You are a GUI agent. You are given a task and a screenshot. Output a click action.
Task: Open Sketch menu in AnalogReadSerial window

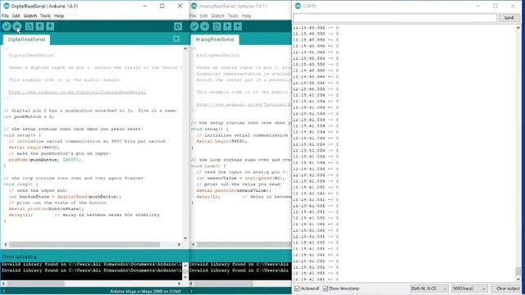pyautogui.click(x=217, y=16)
